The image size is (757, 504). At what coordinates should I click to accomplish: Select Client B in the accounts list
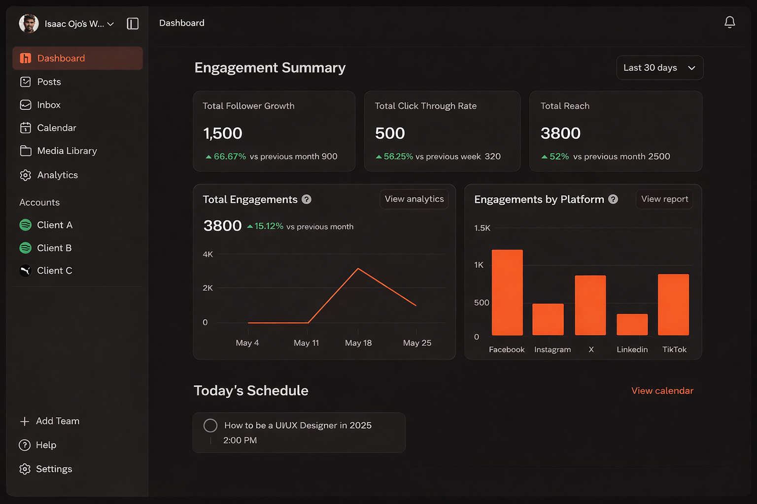[x=54, y=248]
